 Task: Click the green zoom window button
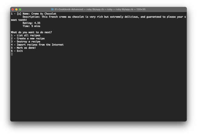pyautogui.click(x=20, y=9)
